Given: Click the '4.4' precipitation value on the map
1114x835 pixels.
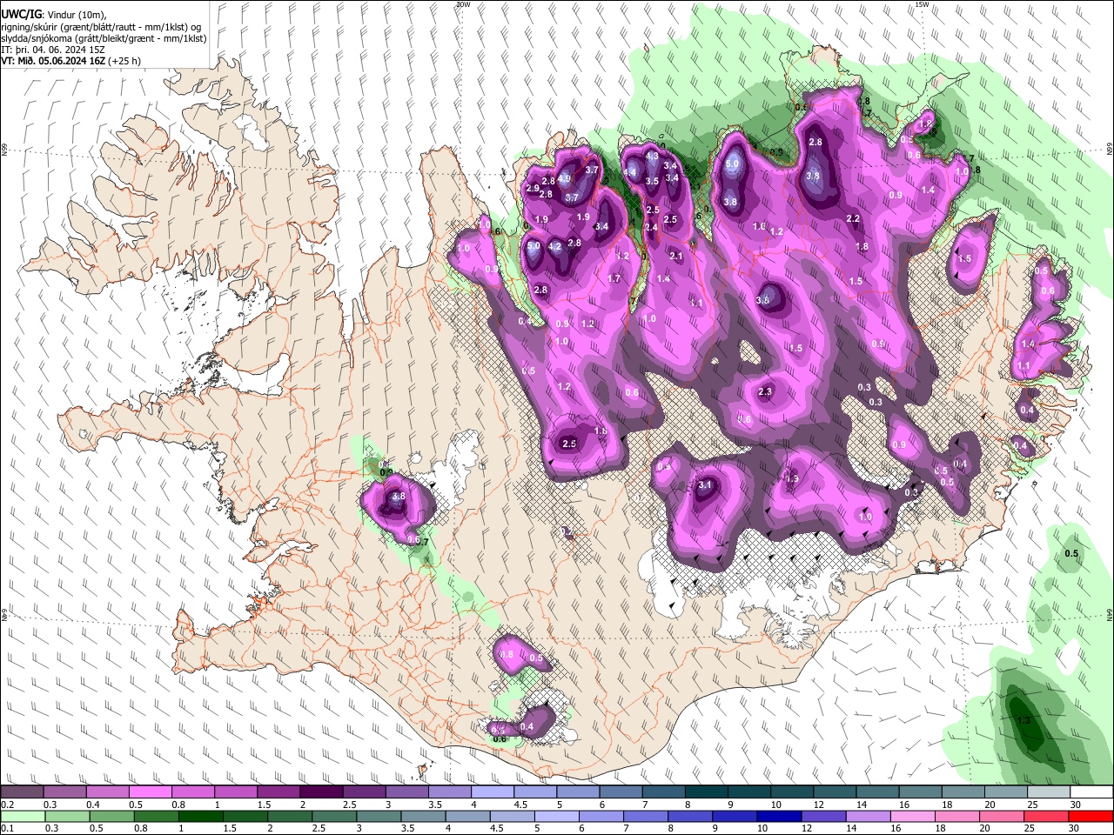Looking at the screenshot, I should 631,172.
